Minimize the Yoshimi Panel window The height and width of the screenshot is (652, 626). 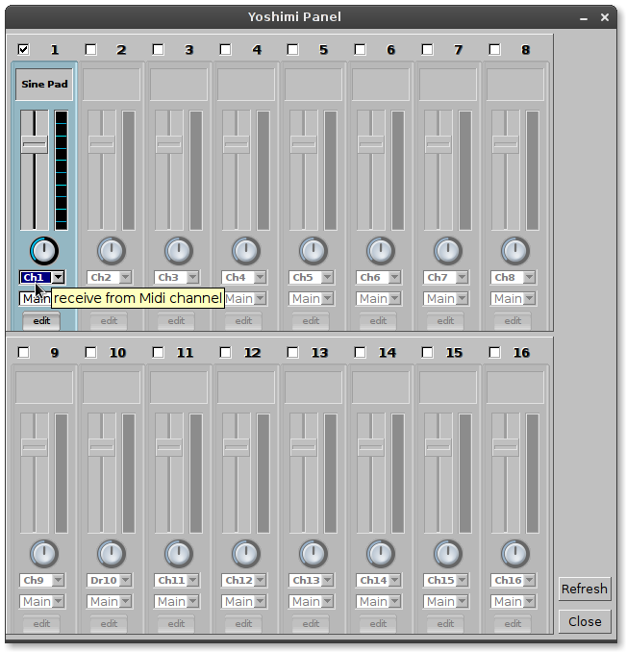tap(584, 18)
